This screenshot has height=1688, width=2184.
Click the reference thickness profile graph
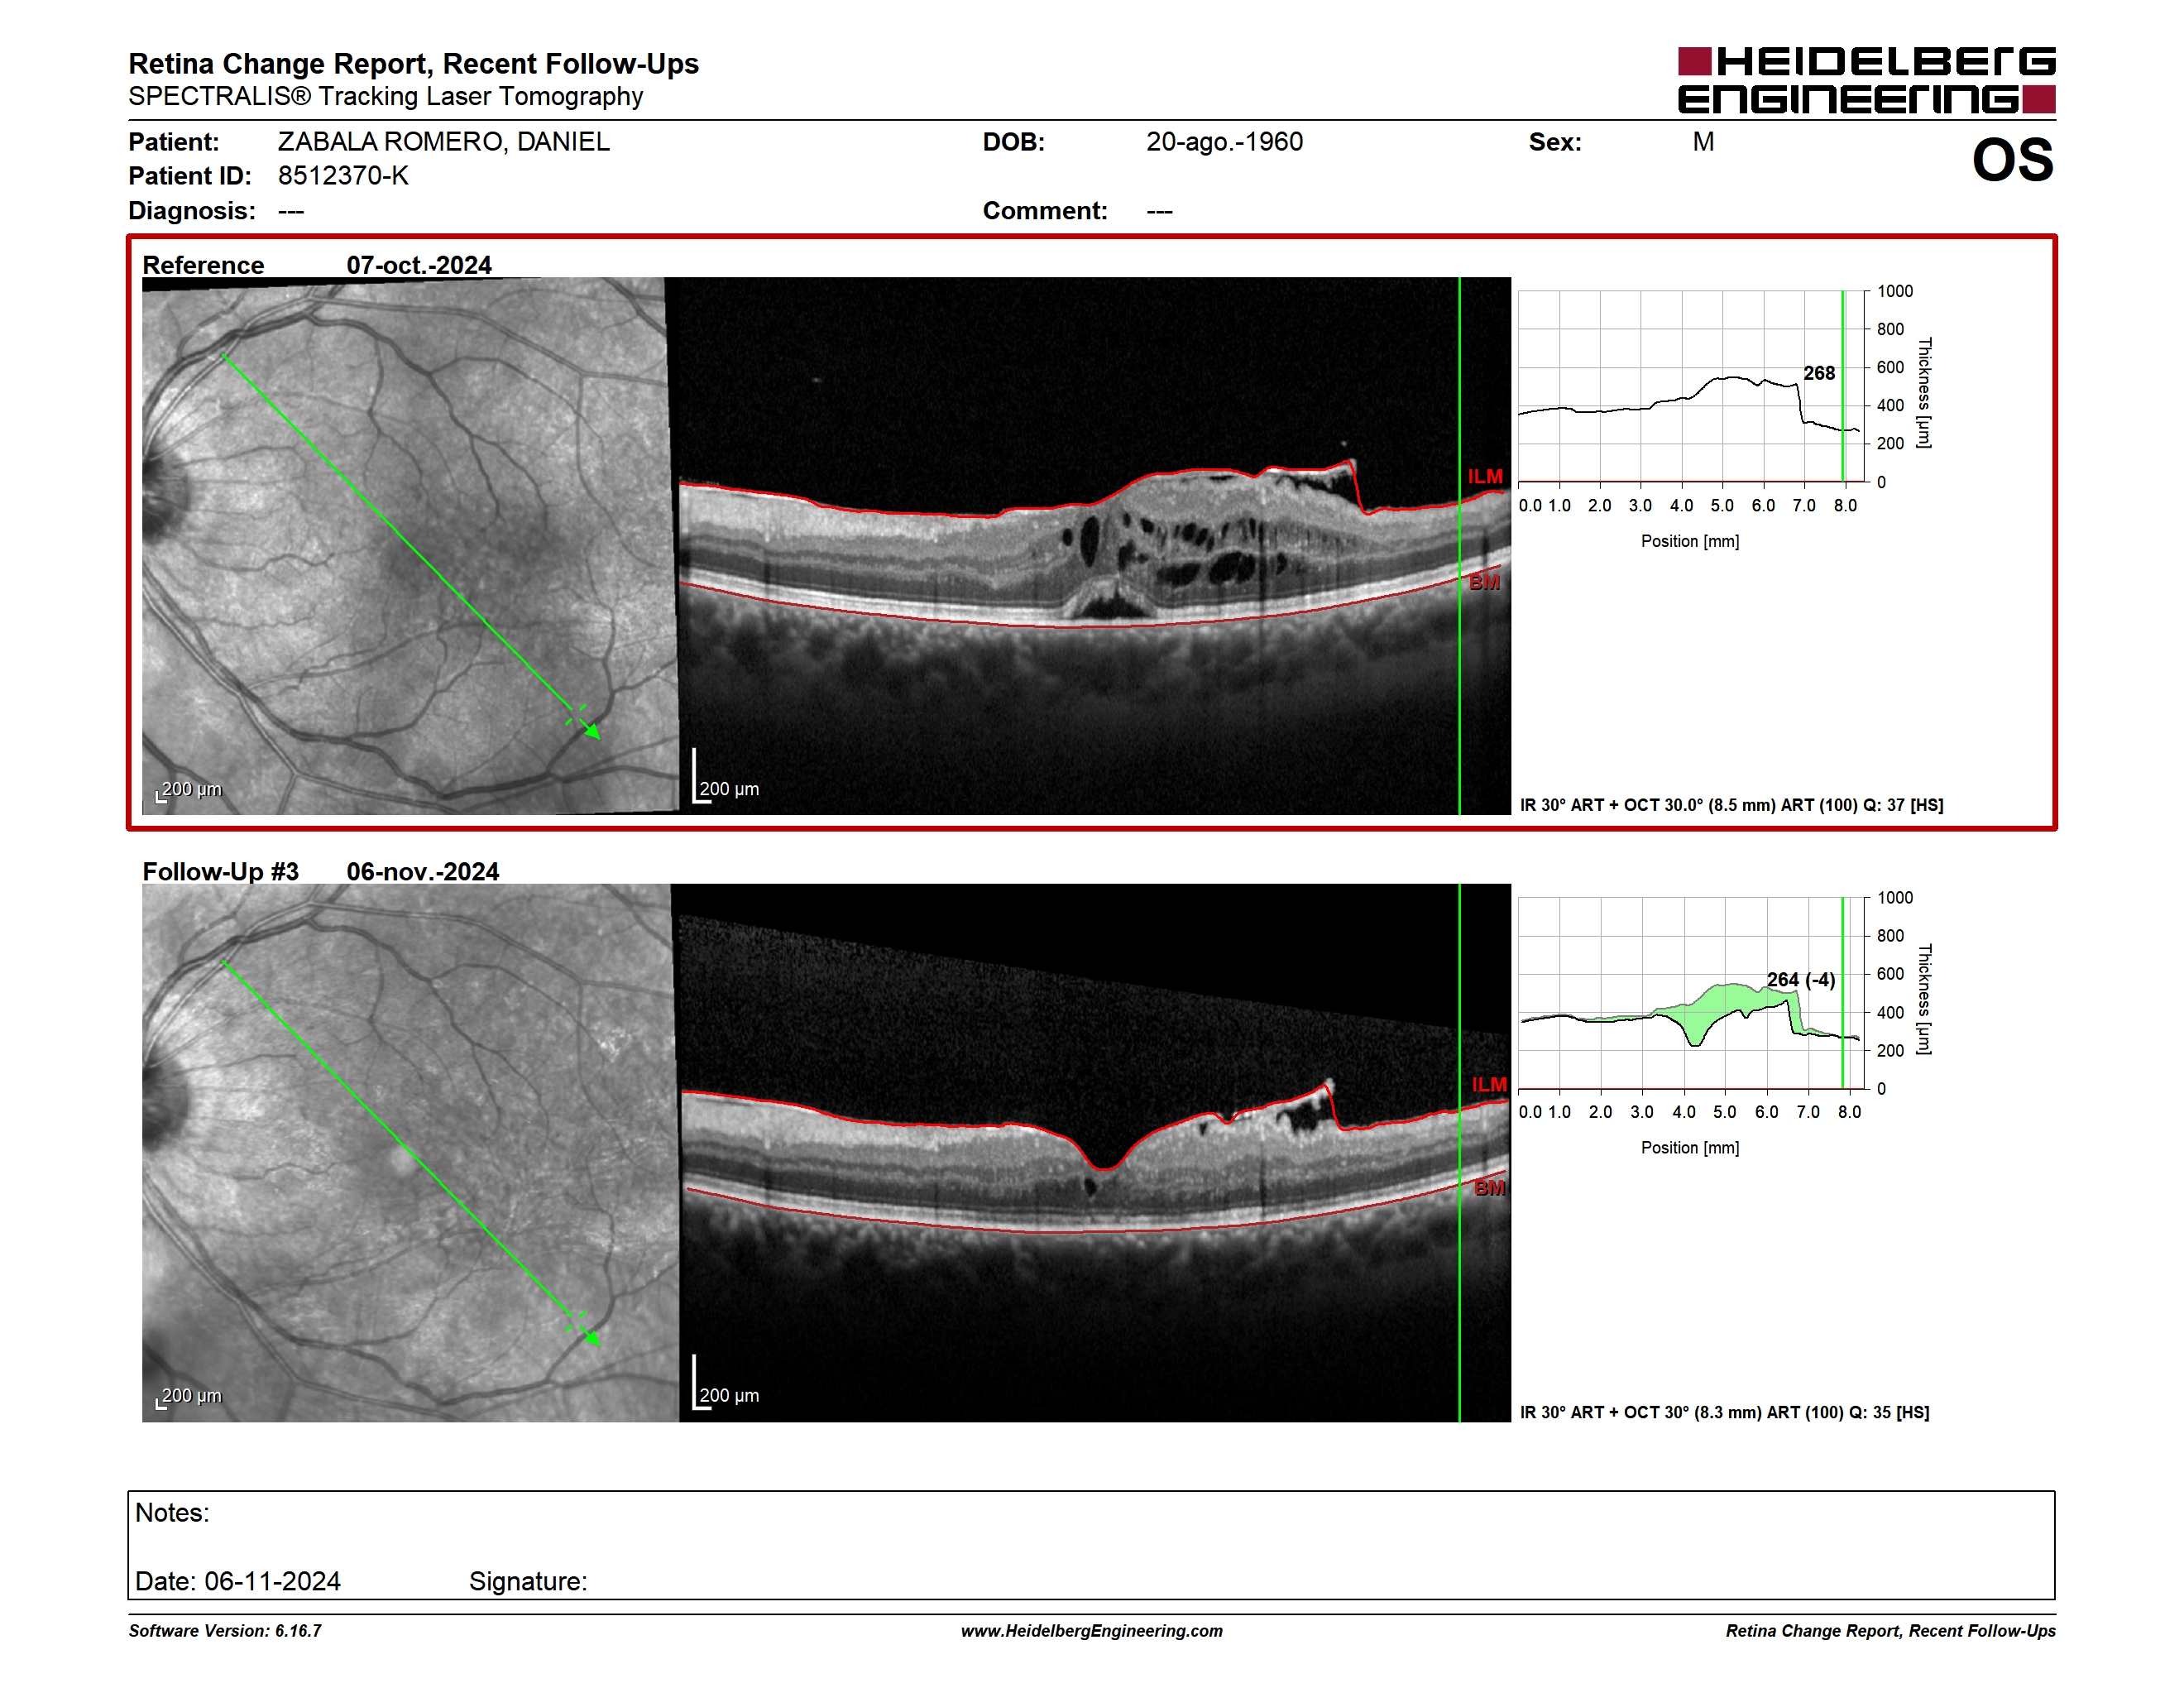pyautogui.click(x=1692, y=386)
